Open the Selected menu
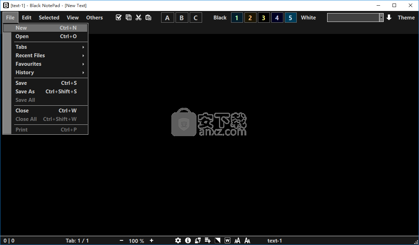The width and height of the screenshot is (419, 245). 49,18
